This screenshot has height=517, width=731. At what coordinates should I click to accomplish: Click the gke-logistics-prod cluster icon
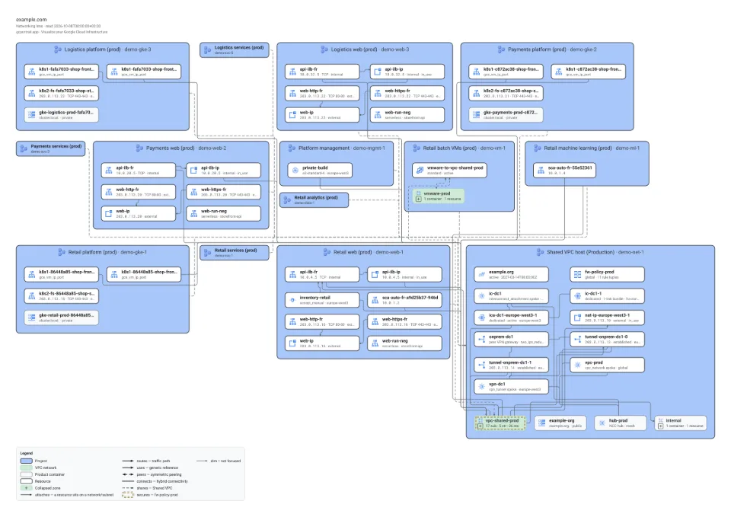click(x=32, y=115)
